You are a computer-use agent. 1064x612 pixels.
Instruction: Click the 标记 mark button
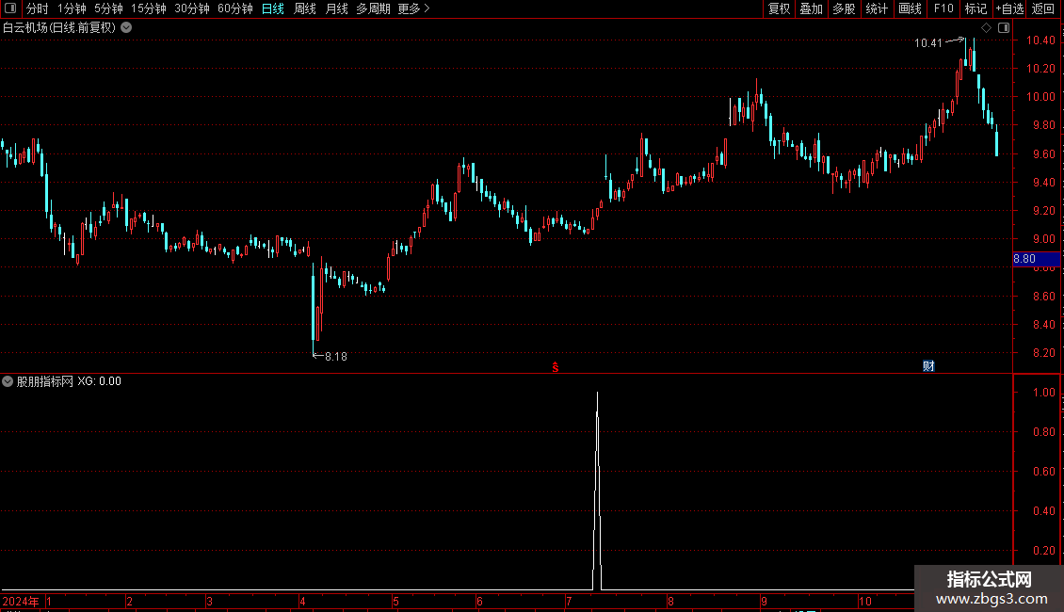pos(975,8)
